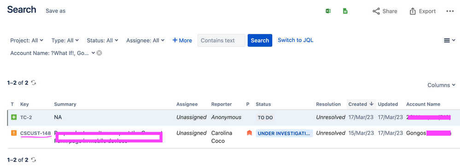Open the NA summary link
Image resolution: width=460 pixels, height=167 pixels.
(x=58, y=117)
